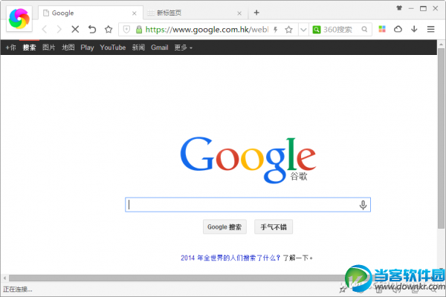Open the skin shirt icon in title bar
Viewport: 446px width, 297px height.
[x=399, y=8]
